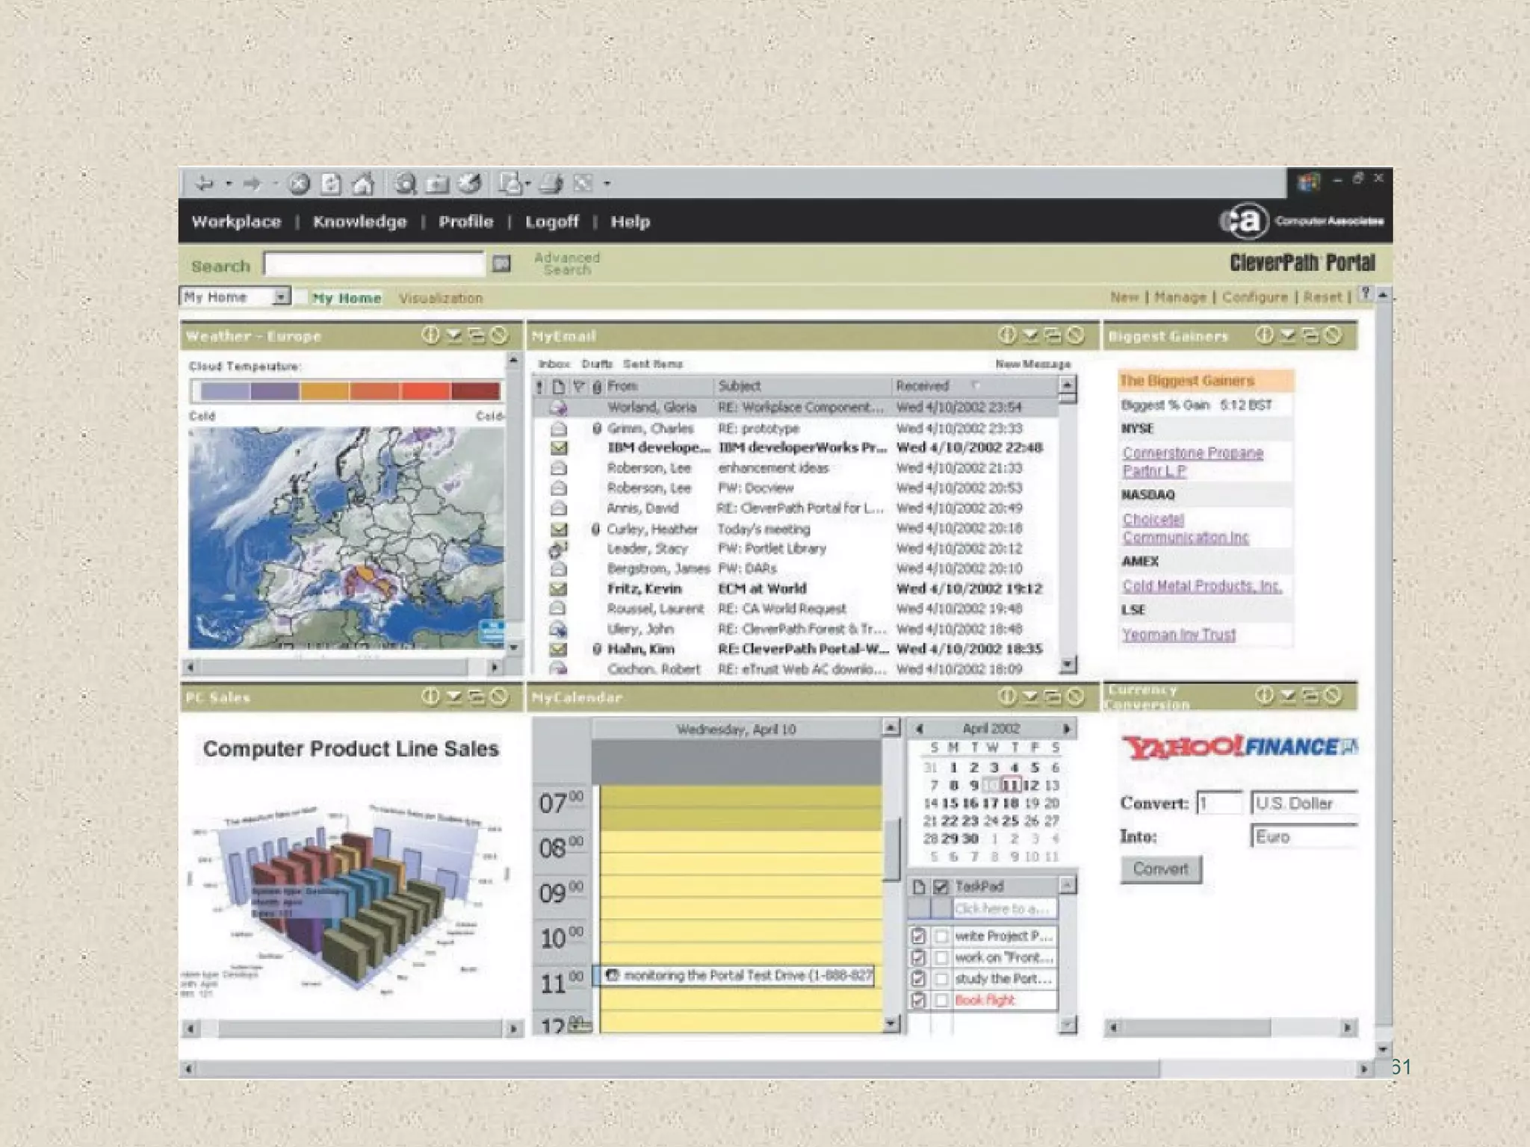Click New Message in MyEmail
Image resolution: width=1530 pixels, height=1147 pixels.
[1032, 364]
